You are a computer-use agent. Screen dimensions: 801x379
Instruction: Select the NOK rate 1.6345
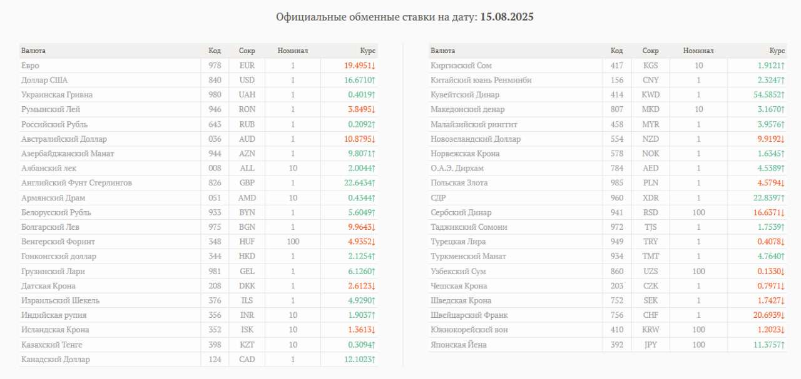[x=771, y=154]
